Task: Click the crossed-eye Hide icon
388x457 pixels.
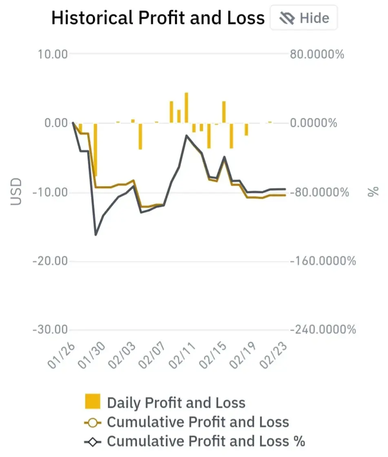Action: coord(287,18)
